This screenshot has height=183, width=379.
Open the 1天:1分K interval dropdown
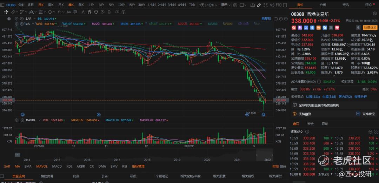tap(208, 5)
